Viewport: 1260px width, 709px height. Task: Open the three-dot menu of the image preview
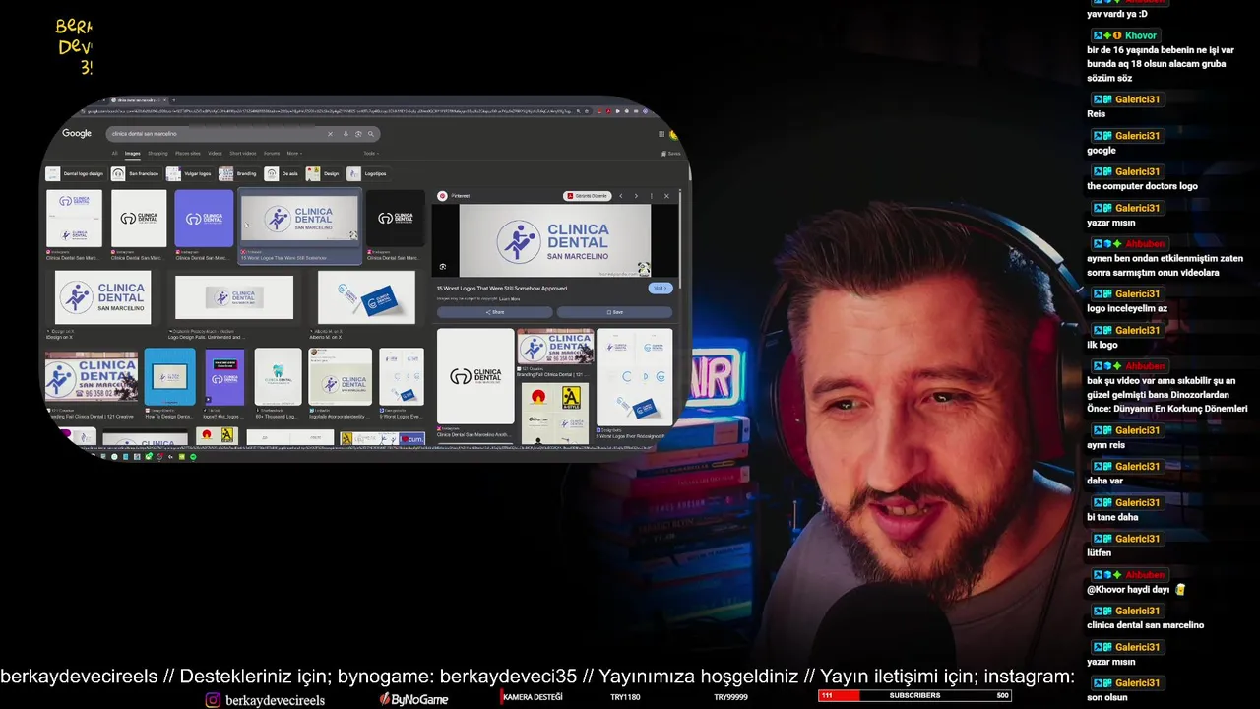pos(651,196)
